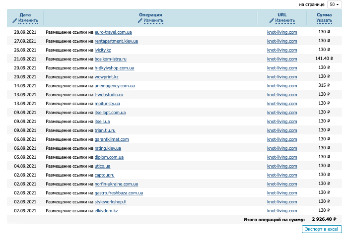Open the rentapartment.kiev.ua link
Image resolution: width=347 pixels, height=246 pixels.
[116, 41]
